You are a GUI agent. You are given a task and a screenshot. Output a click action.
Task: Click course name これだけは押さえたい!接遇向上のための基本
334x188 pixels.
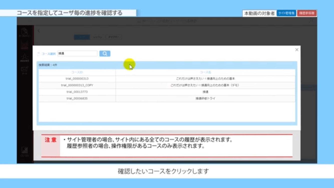click(205, 79)
